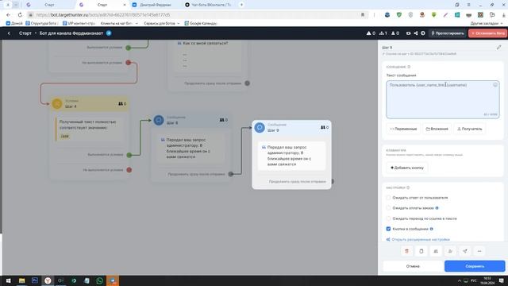
Task: Open Photoshop from the Windows taskbar
Action: tap(35, 280)
